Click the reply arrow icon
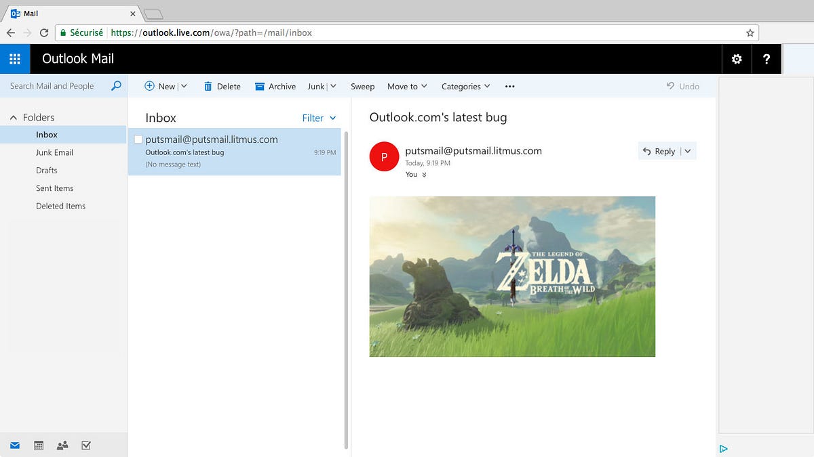Image resolution: width=814 pixels, height=457 pixels. coord(647,152)
